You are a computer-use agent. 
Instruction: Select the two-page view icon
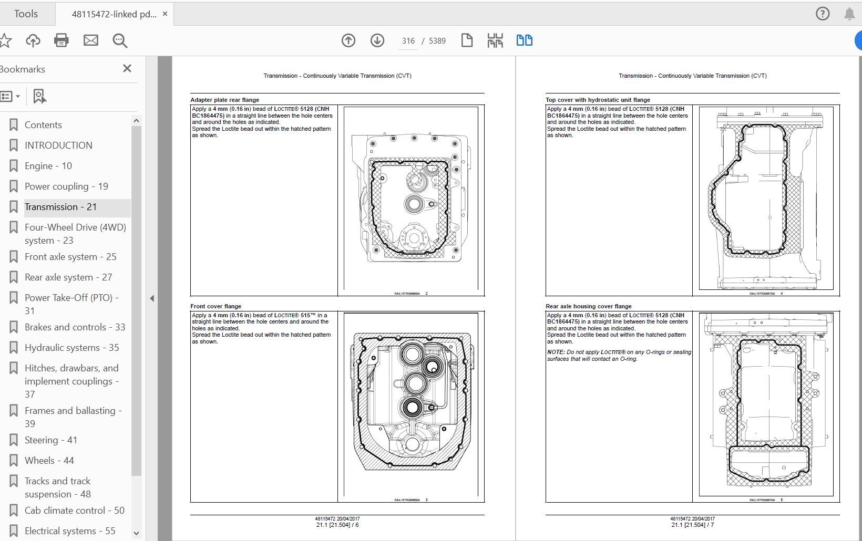[525, 40]
